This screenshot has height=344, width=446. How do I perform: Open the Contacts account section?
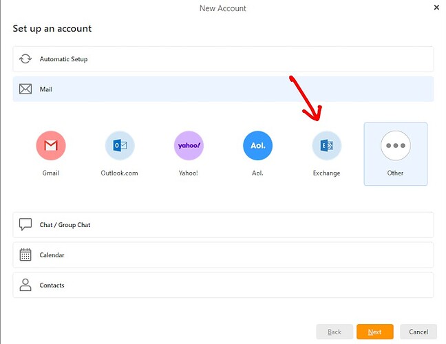[223, 285]
